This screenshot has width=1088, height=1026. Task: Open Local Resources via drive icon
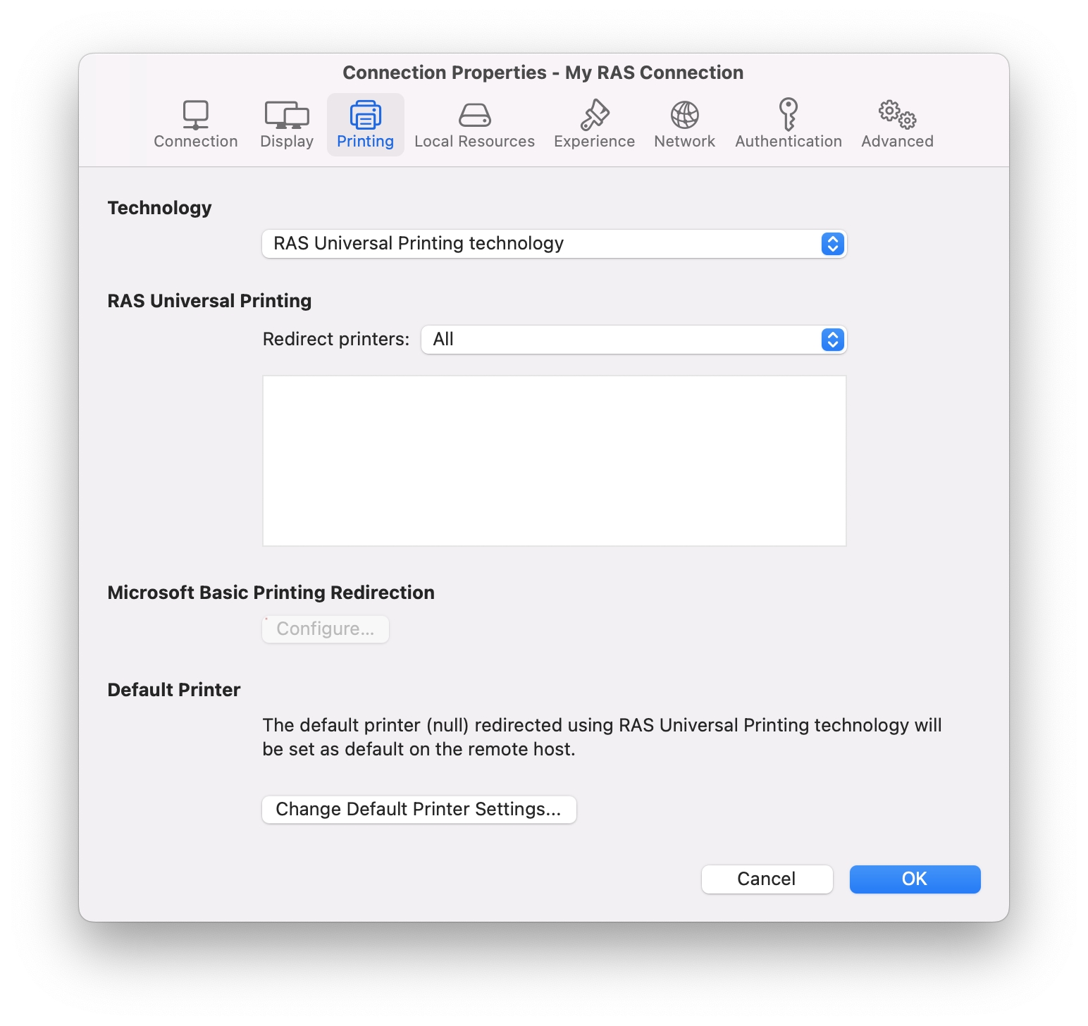coord(474,115)
